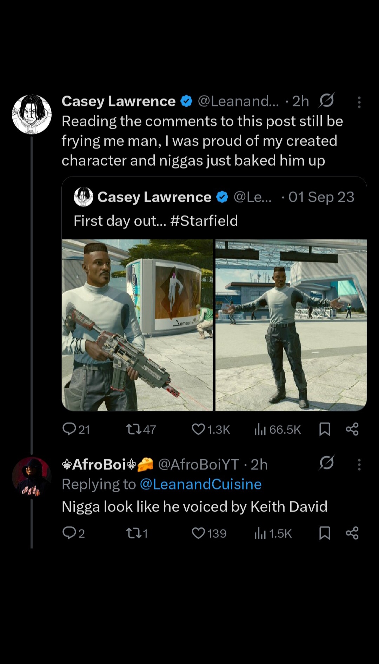Viewport: 379px width, 664px height.
Task: Retweet AfroBoi's reply
Action: 133,533
